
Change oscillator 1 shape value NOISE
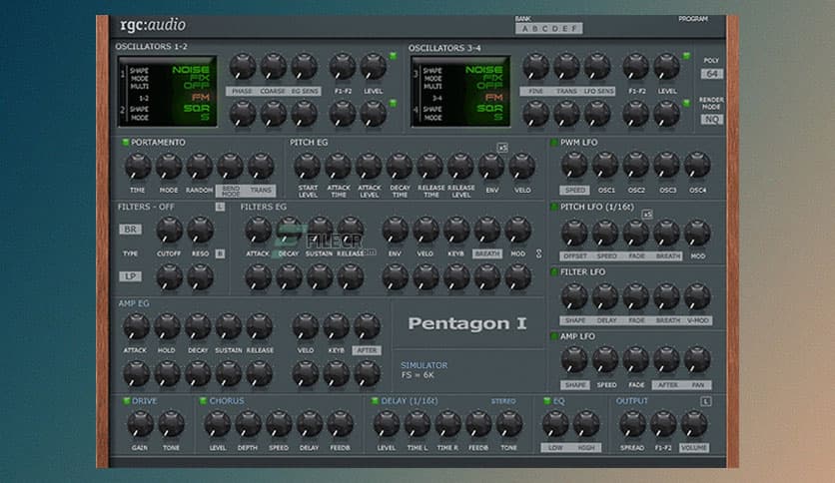pyautogui.click(x=191, y=70)
